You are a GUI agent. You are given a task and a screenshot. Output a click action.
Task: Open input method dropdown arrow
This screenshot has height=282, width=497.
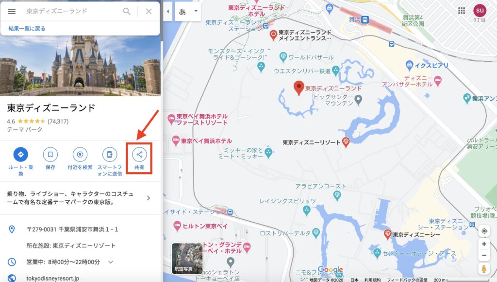pyautogui.click(x=196, y=11)
